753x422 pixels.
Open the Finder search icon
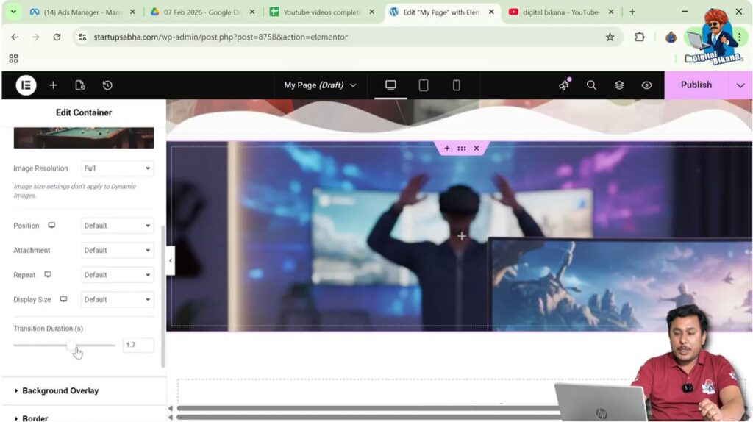click(x=591, y=85)
